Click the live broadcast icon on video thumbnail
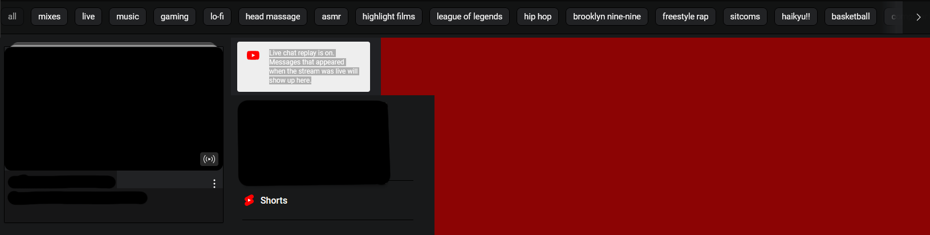 point(209,159)
